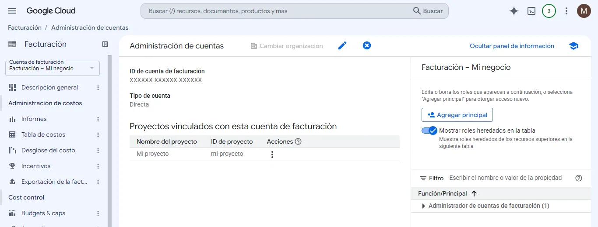This screenshot has height=227, width=598.
Task: Open actions menu for Mi proyecto row
Action: 272,154
